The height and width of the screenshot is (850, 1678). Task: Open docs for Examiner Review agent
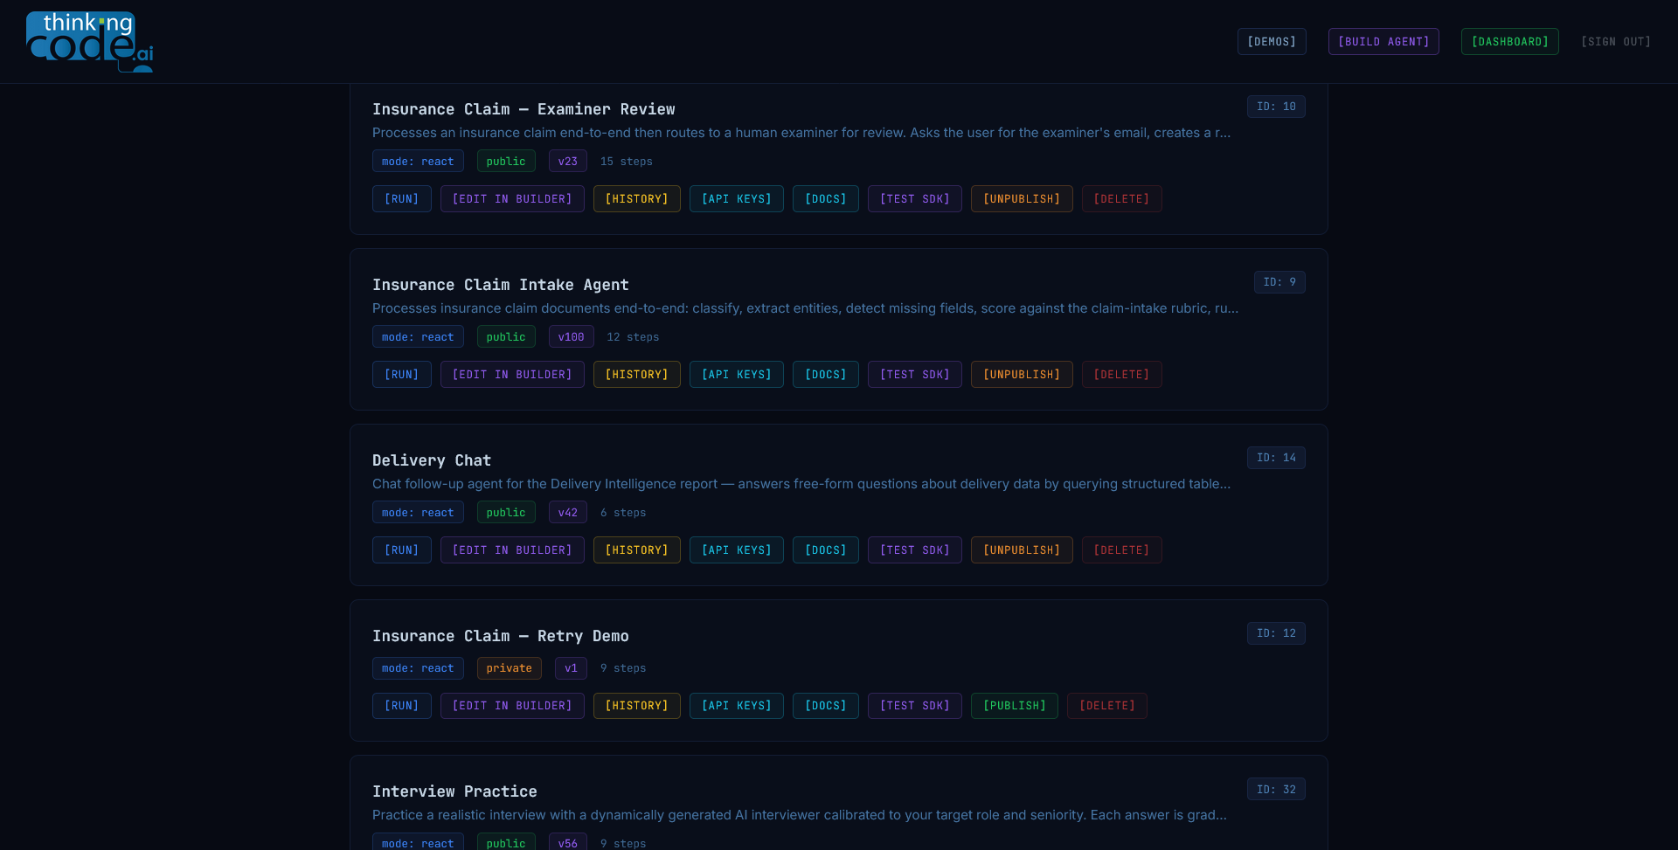pyautogui.click(x=826, y=199)
